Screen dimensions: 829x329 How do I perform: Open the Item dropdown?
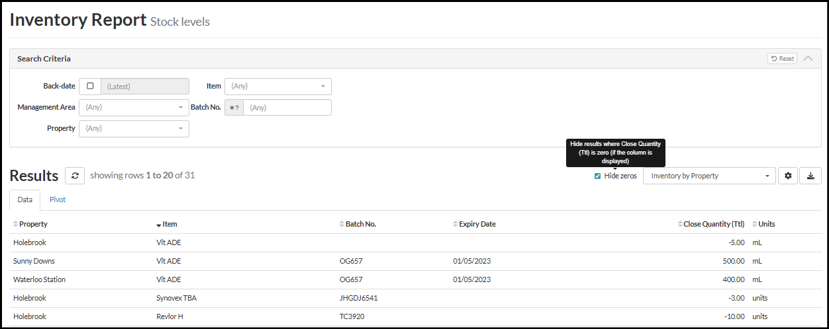click(x=278, y=86)
